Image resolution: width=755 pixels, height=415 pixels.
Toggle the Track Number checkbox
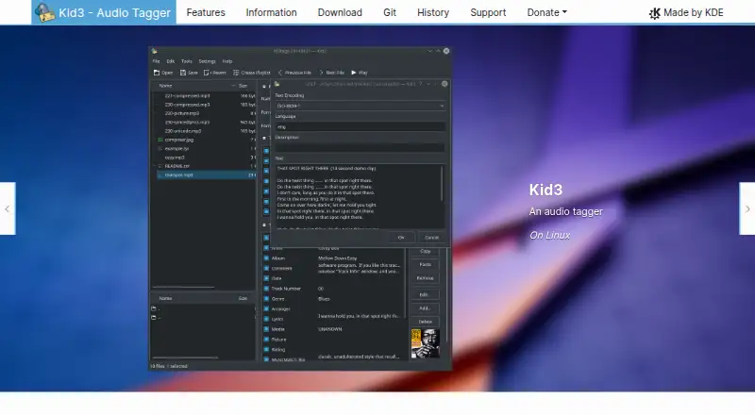pyautogui.click(x=266, y=289)
